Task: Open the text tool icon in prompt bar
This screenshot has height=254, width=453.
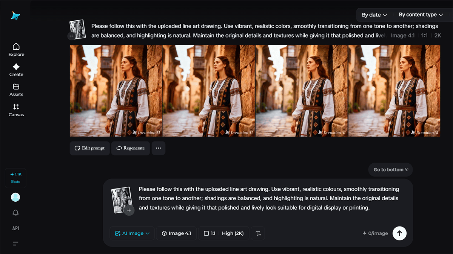Action: [x=258, y=233]
